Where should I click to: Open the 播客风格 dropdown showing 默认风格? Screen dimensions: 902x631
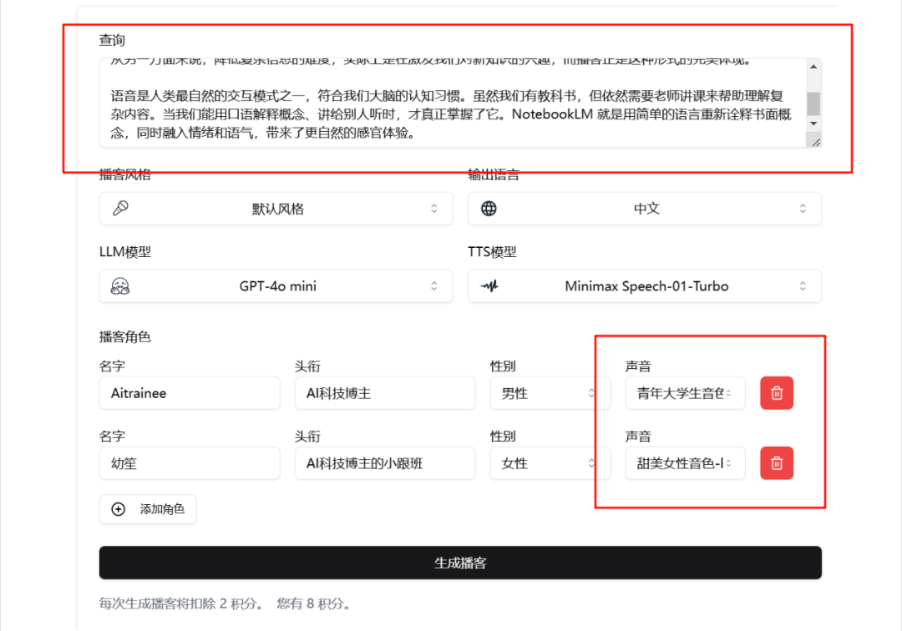[276, 208]
